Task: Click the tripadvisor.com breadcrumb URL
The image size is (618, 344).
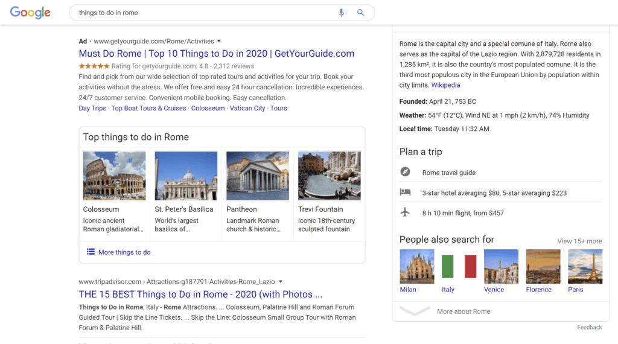Action: click(177, 282)
